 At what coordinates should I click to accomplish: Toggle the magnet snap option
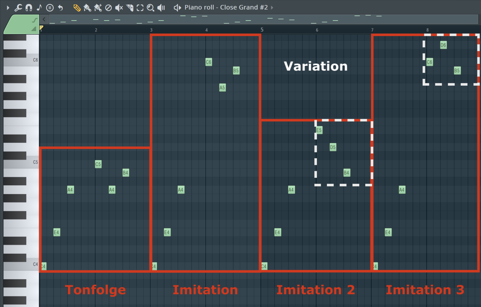coord(29,8)
